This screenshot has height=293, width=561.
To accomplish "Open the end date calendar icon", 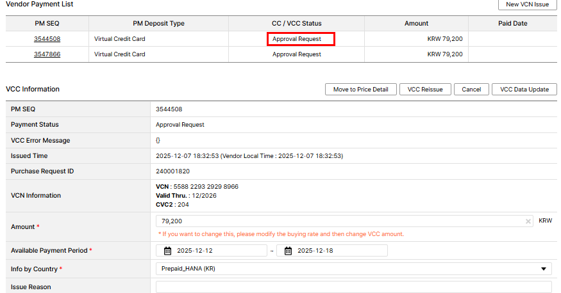I will click(289, 251).
